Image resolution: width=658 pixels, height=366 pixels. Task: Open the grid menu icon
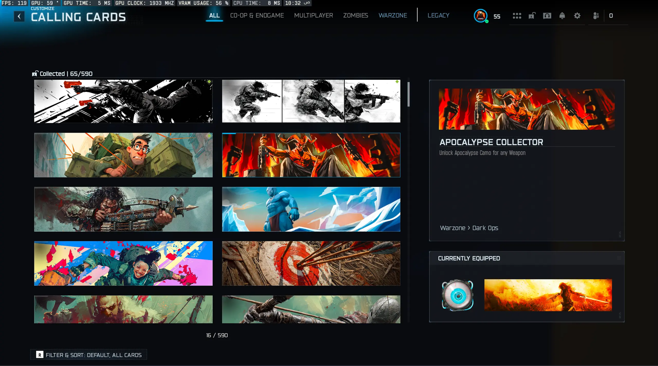tap(517, 16)
